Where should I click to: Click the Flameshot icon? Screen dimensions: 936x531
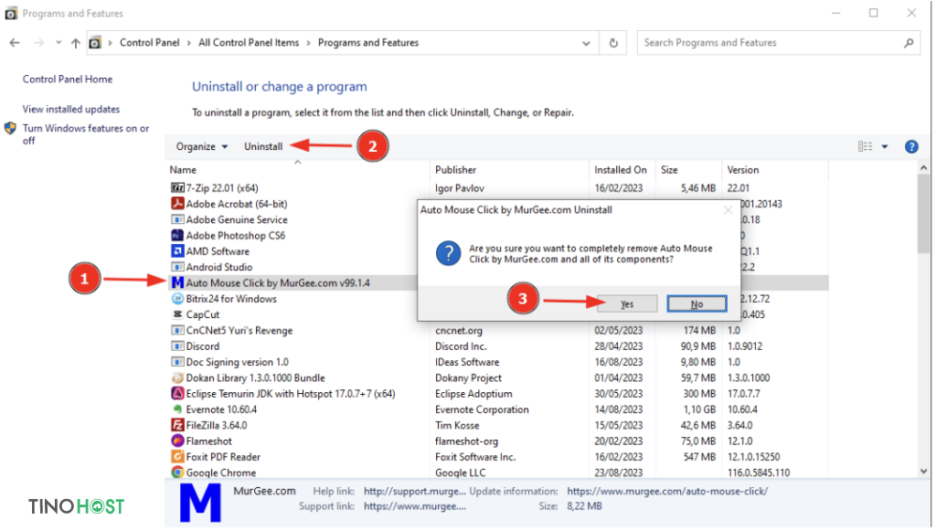[x=177, y=441]
